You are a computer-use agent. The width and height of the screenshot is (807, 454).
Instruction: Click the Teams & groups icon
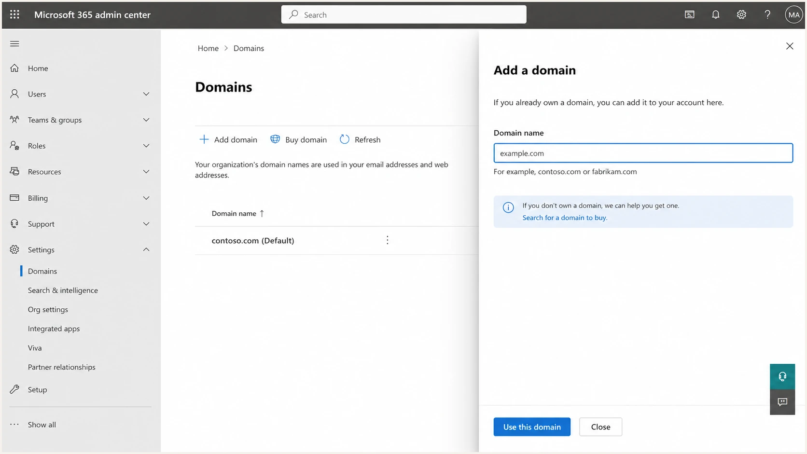tap(14, 120)
